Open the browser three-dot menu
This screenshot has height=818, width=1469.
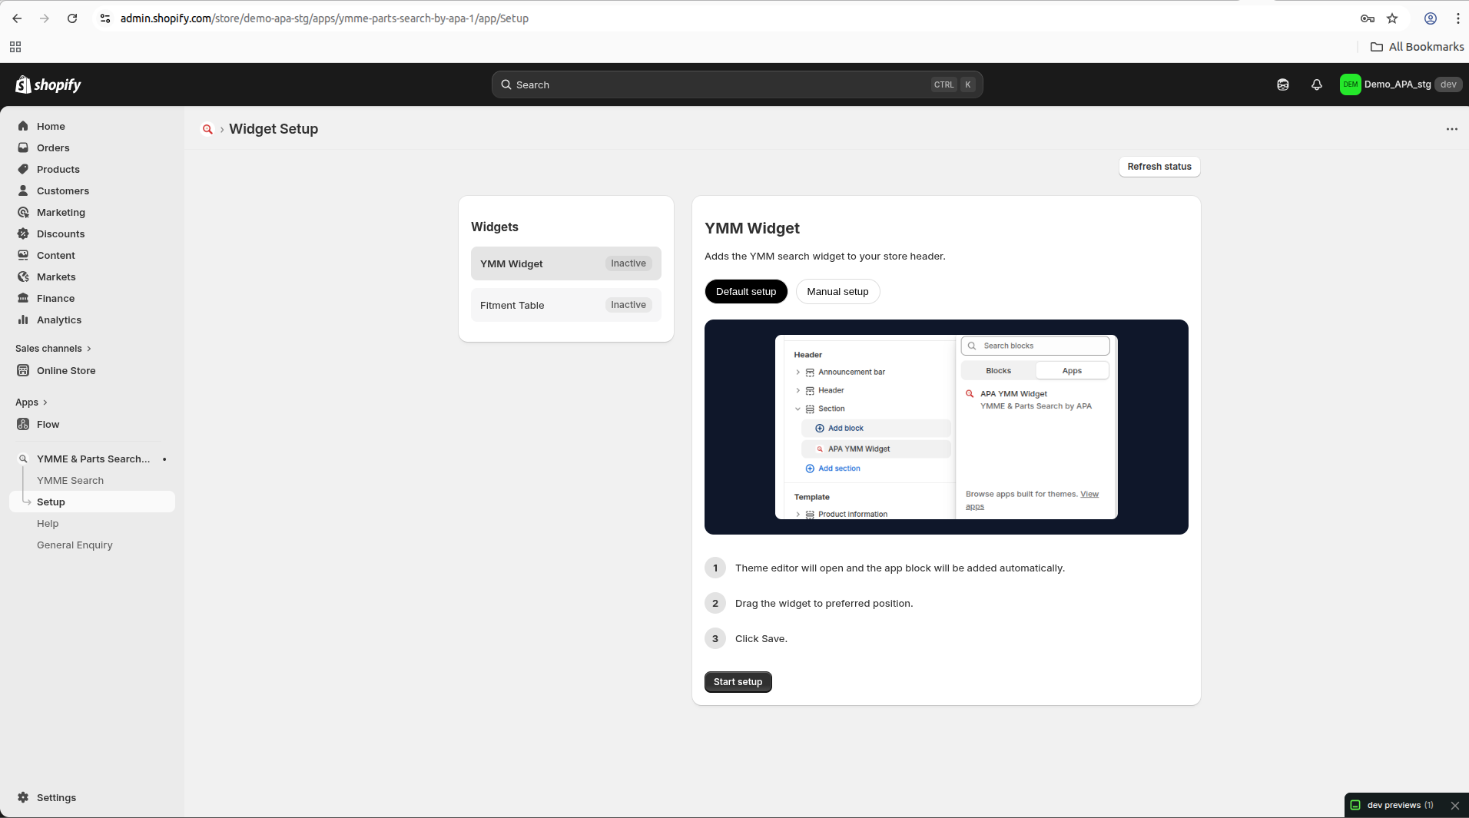coord(1457,18)
